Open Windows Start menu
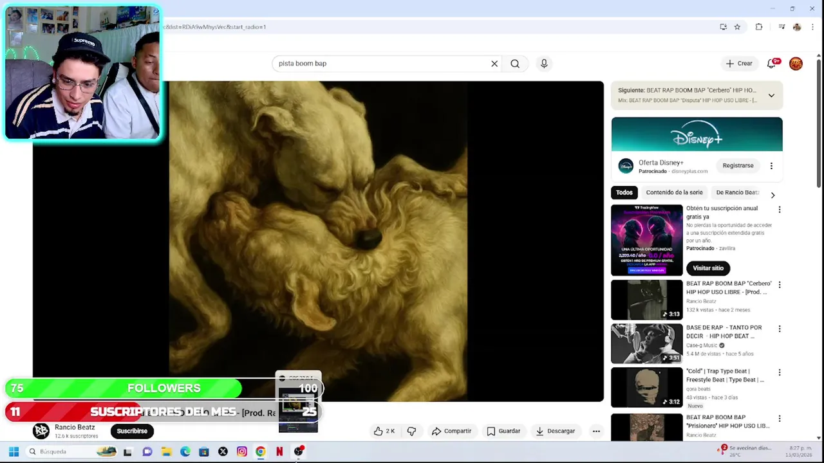Image resolution: width=824 pixels, height=463 pixels. point(14,451)
